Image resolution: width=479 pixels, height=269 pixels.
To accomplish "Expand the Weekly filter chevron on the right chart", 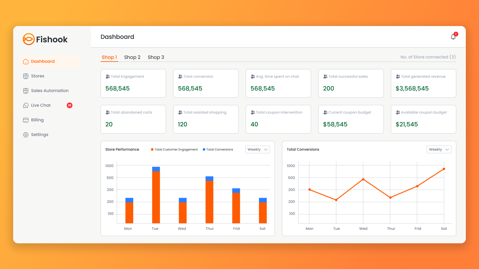I will tap(447, 149).
